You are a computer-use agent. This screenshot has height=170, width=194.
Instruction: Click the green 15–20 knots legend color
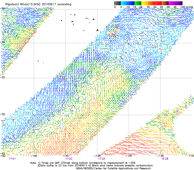click(x=138, y=3)
